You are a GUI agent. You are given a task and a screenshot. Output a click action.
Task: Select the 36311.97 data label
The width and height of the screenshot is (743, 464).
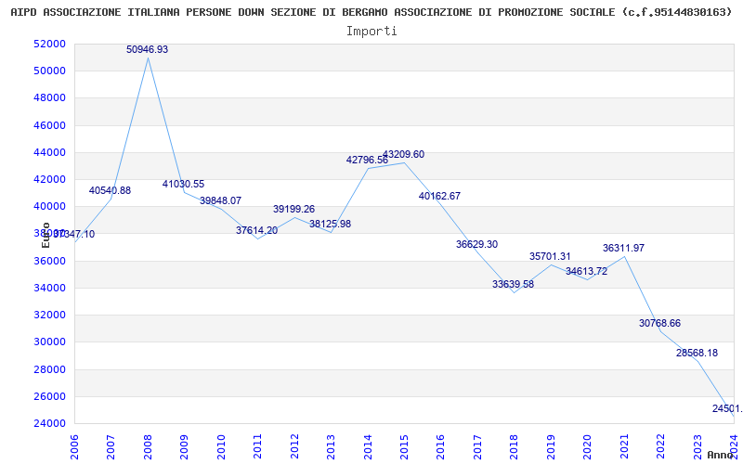pyautogui.click(x=623, y=248)
